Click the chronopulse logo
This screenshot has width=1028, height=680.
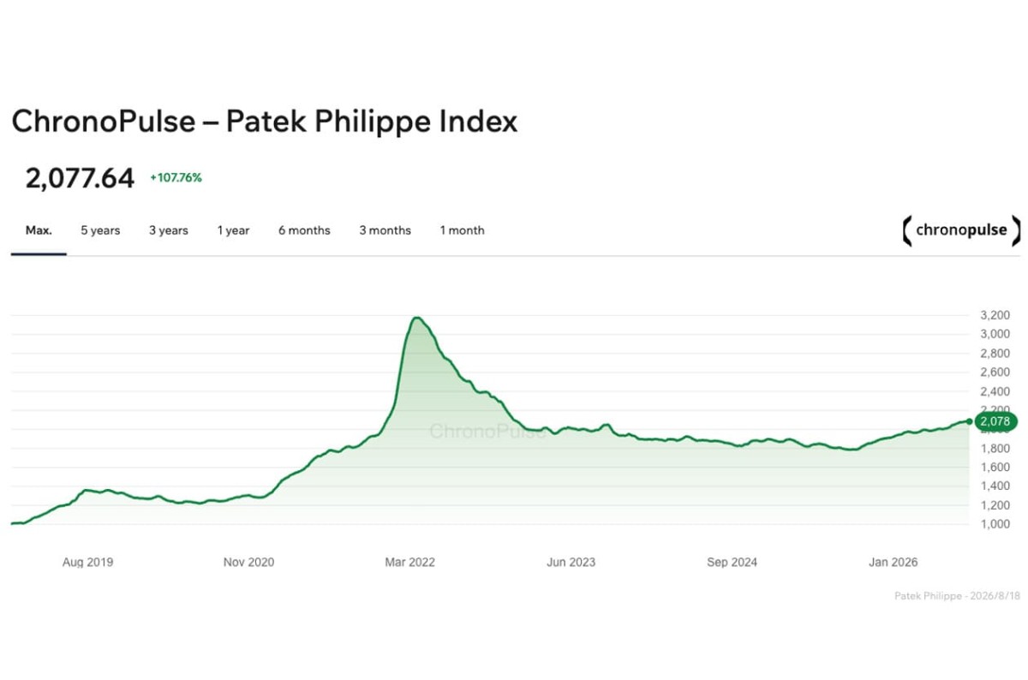pos(961,230)
